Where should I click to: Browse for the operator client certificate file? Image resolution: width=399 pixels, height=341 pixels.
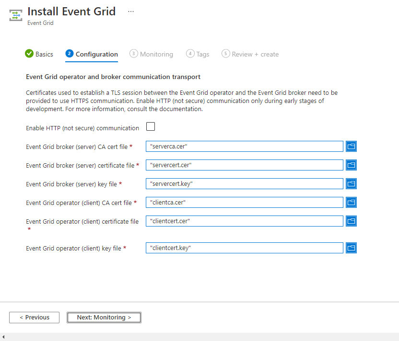351,221
